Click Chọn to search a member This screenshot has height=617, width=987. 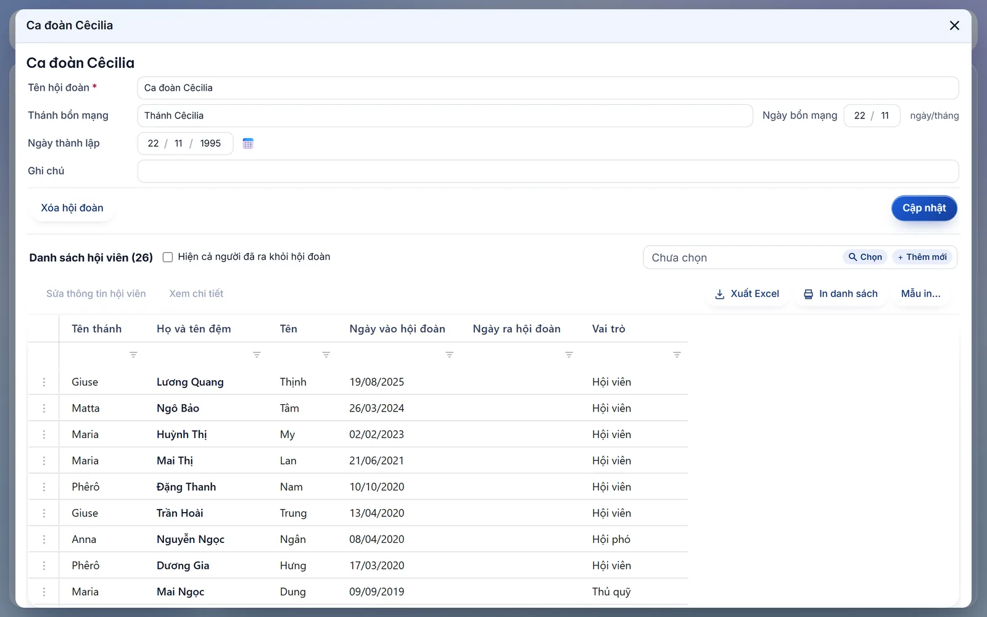point(865,257)
